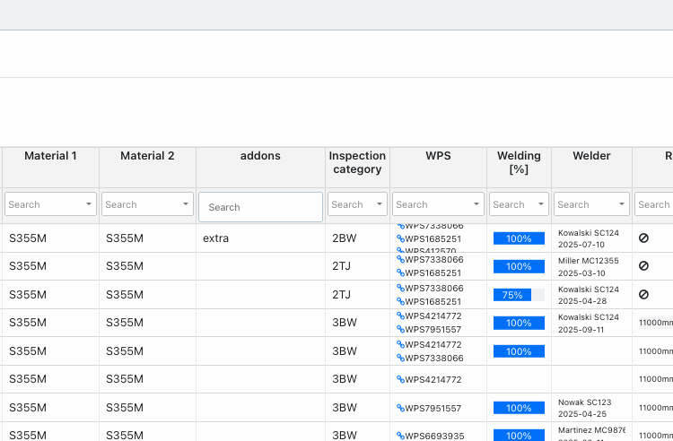Click link icon beside WPS7951557 in Nowak row
The height and width of the screenshot is (441, 673).
coord(400,408)
